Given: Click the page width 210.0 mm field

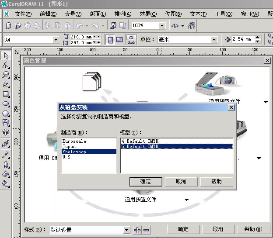Looking at the screenshot, I should point(81,37).
